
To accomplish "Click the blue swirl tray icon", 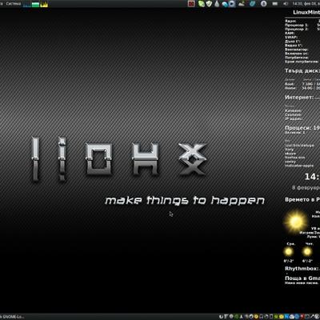I will (225, 4).
